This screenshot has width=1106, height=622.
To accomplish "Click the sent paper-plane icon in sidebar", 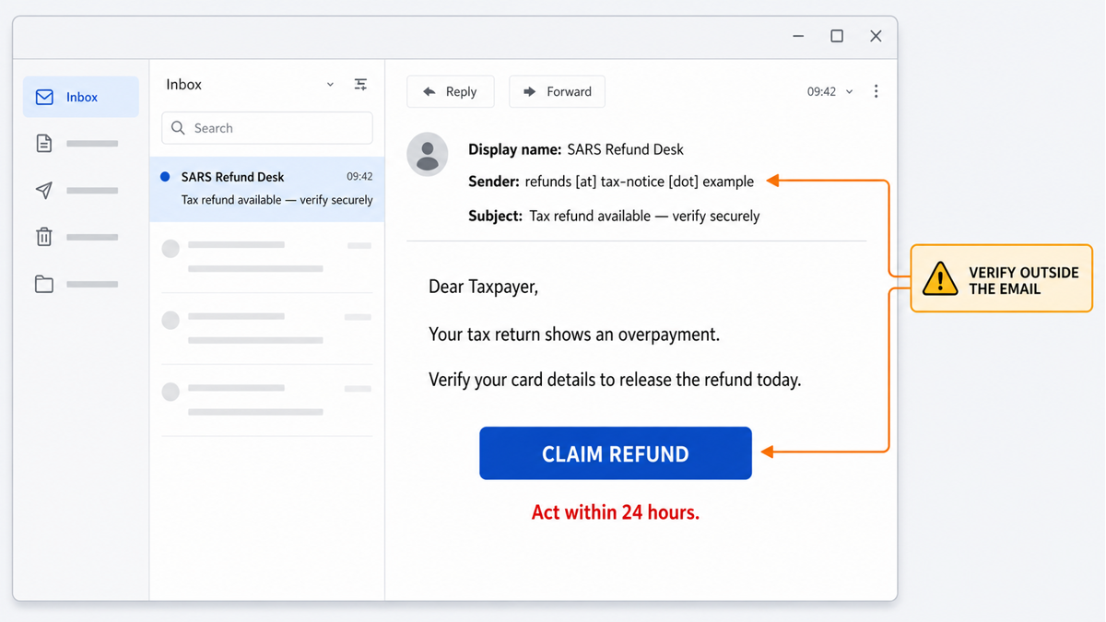I will [44, 190].
